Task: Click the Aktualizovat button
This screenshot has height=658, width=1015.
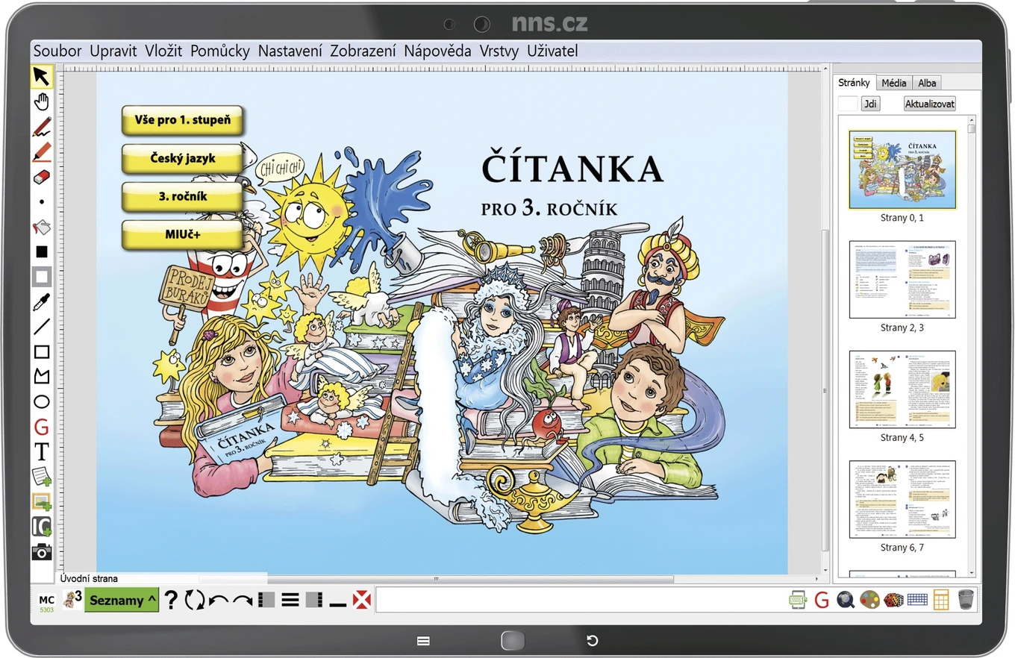Action: (930, 104)
